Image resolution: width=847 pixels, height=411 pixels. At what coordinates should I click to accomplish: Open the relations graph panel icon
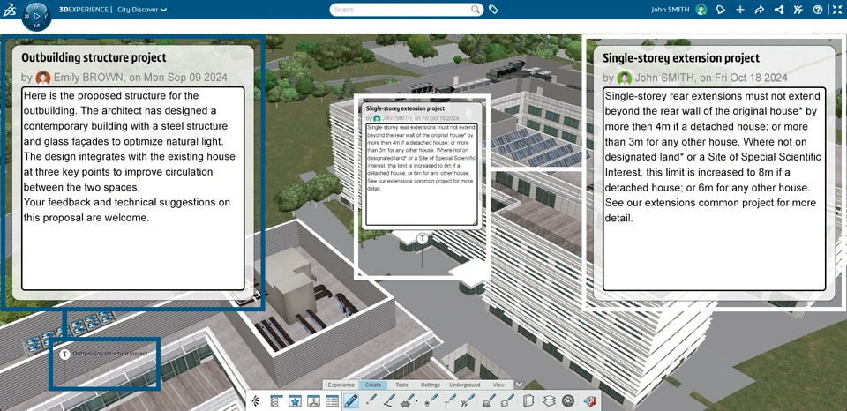click(313, 400)
